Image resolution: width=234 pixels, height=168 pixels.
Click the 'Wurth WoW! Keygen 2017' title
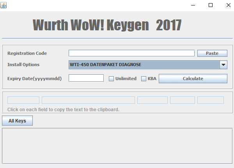[107, 25]
